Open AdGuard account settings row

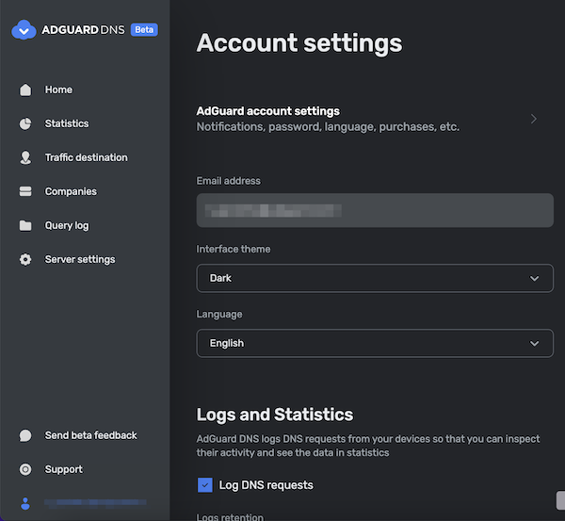[x=367, y=119]
